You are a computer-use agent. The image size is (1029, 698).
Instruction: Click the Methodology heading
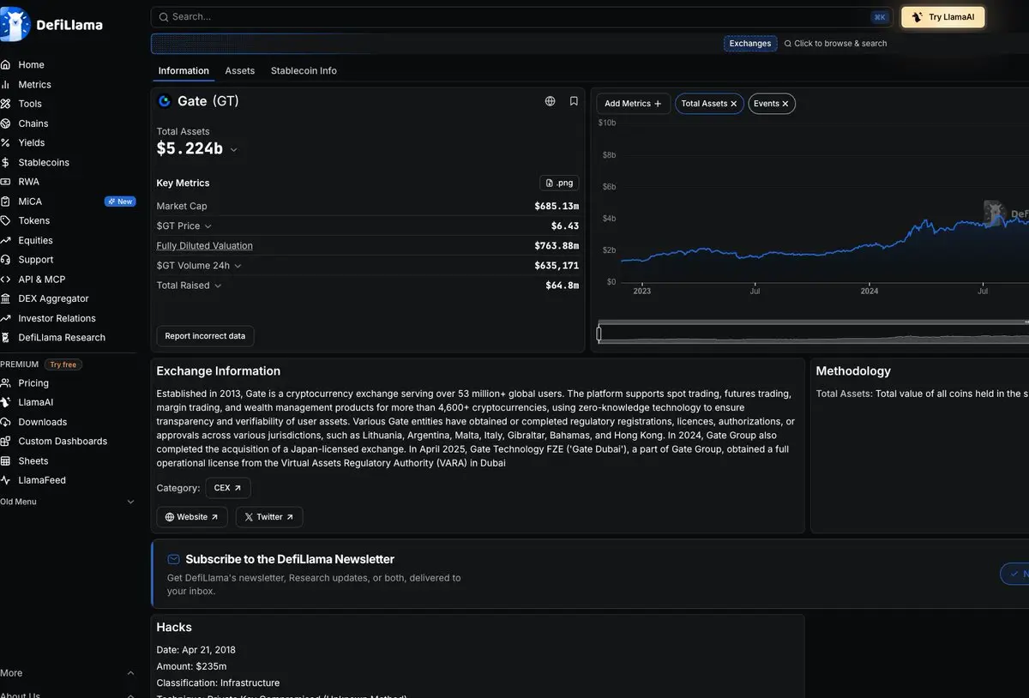coord(853,371)
